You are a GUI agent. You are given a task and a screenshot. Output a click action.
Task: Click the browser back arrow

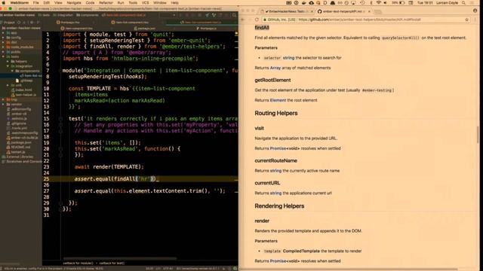[x=242, y=20]
